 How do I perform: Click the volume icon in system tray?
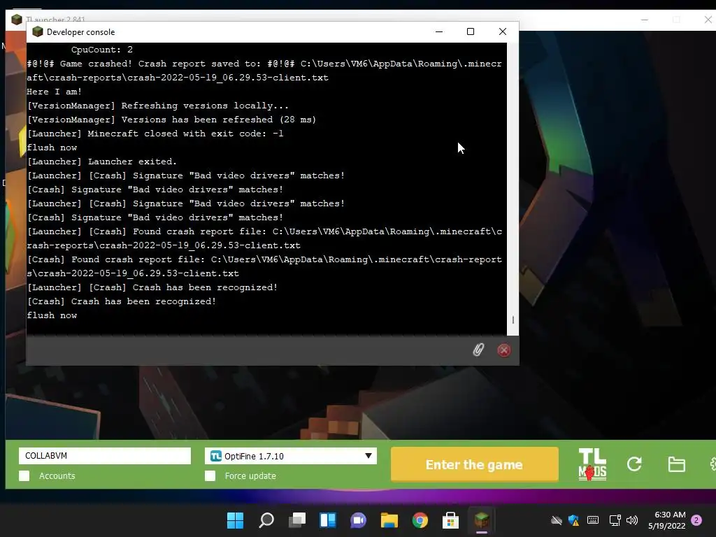click(x=632, y=520)
